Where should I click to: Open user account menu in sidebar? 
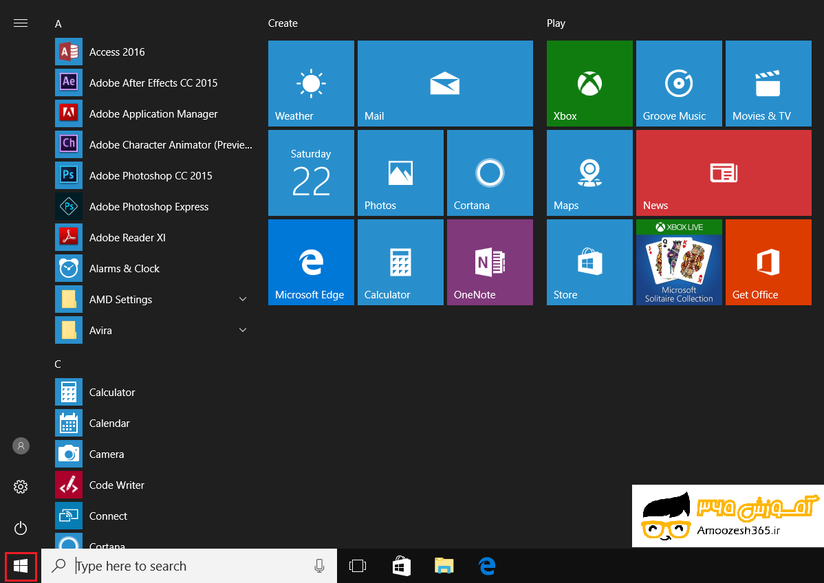21,445
